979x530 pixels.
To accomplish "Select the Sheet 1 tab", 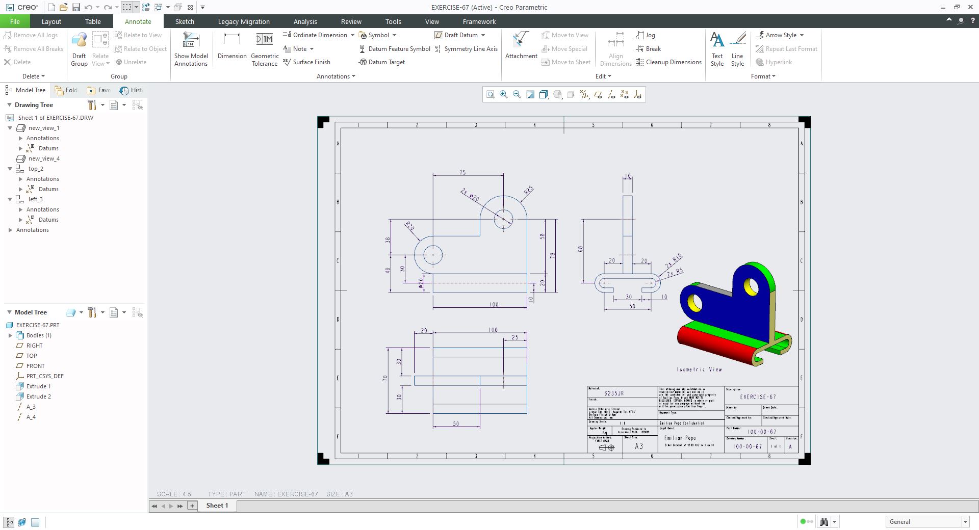I will pos(217,506).
